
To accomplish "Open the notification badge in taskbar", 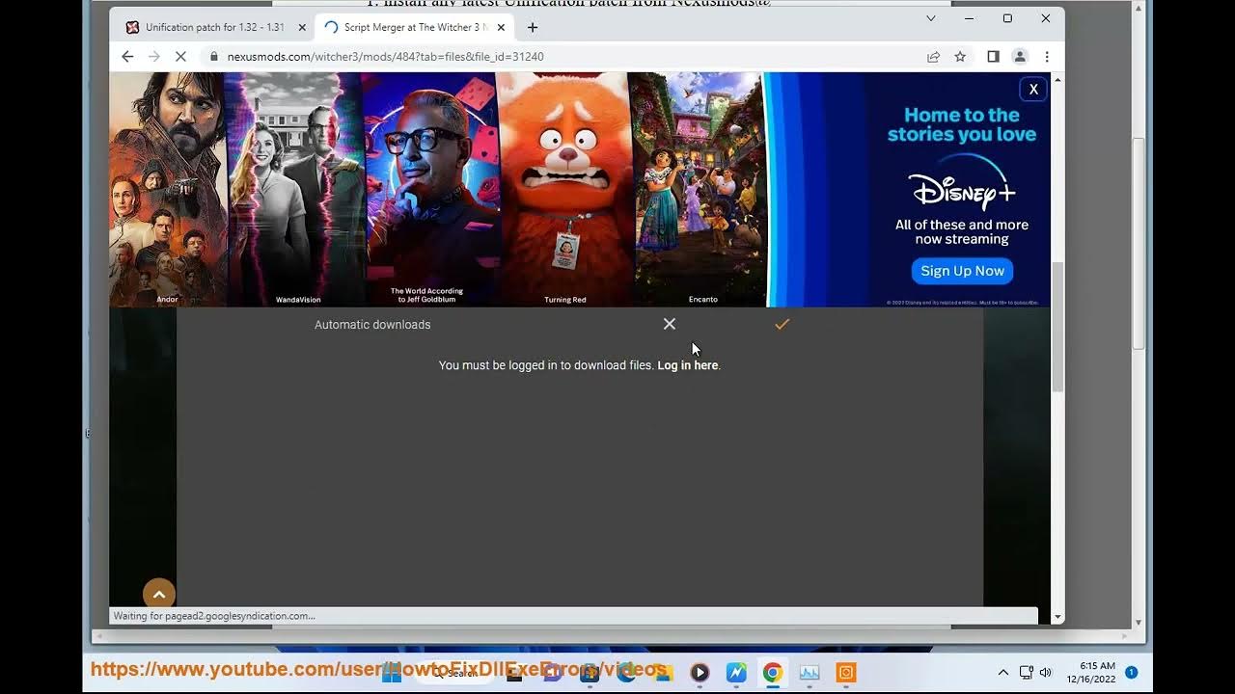I will [1132, 673].
